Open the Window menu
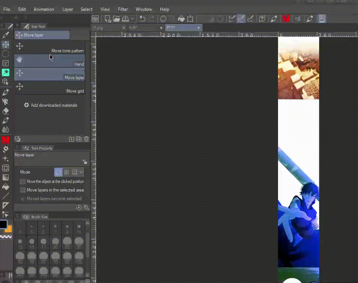This screenshot has width=358, height=283. [143, 9]
